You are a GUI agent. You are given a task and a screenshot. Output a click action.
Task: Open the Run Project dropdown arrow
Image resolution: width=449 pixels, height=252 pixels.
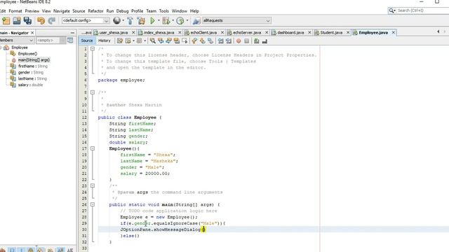coord(159,20)
